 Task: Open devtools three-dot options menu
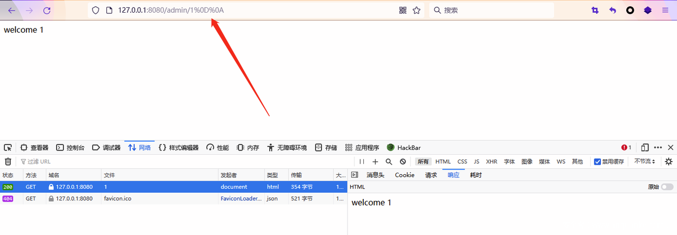point(658,148)
